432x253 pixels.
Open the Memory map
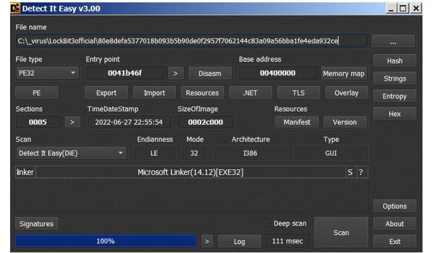pos(344,73)
